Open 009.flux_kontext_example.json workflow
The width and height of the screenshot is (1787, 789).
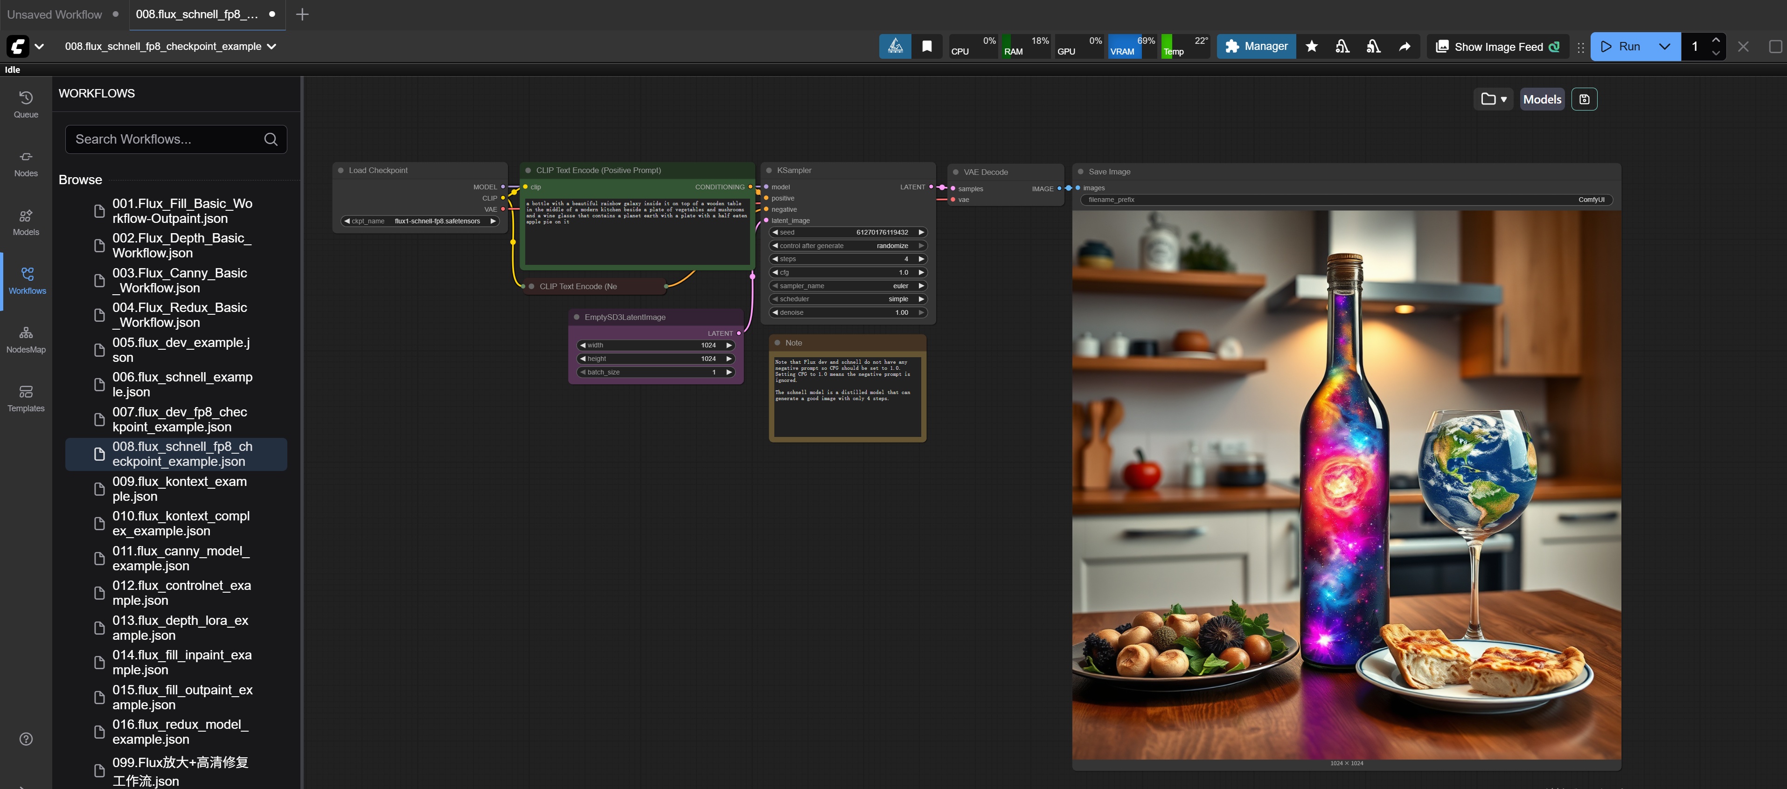coord(179,489)
